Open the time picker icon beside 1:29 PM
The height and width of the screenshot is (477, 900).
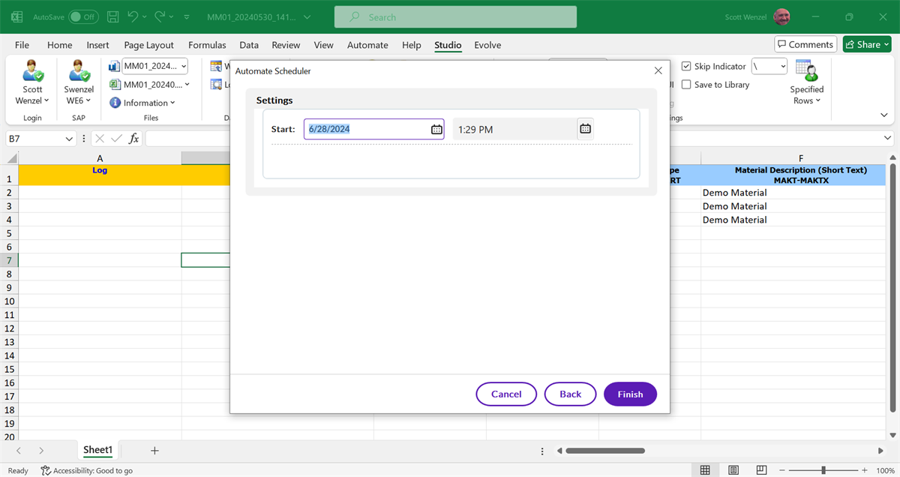tap(585, 129)
